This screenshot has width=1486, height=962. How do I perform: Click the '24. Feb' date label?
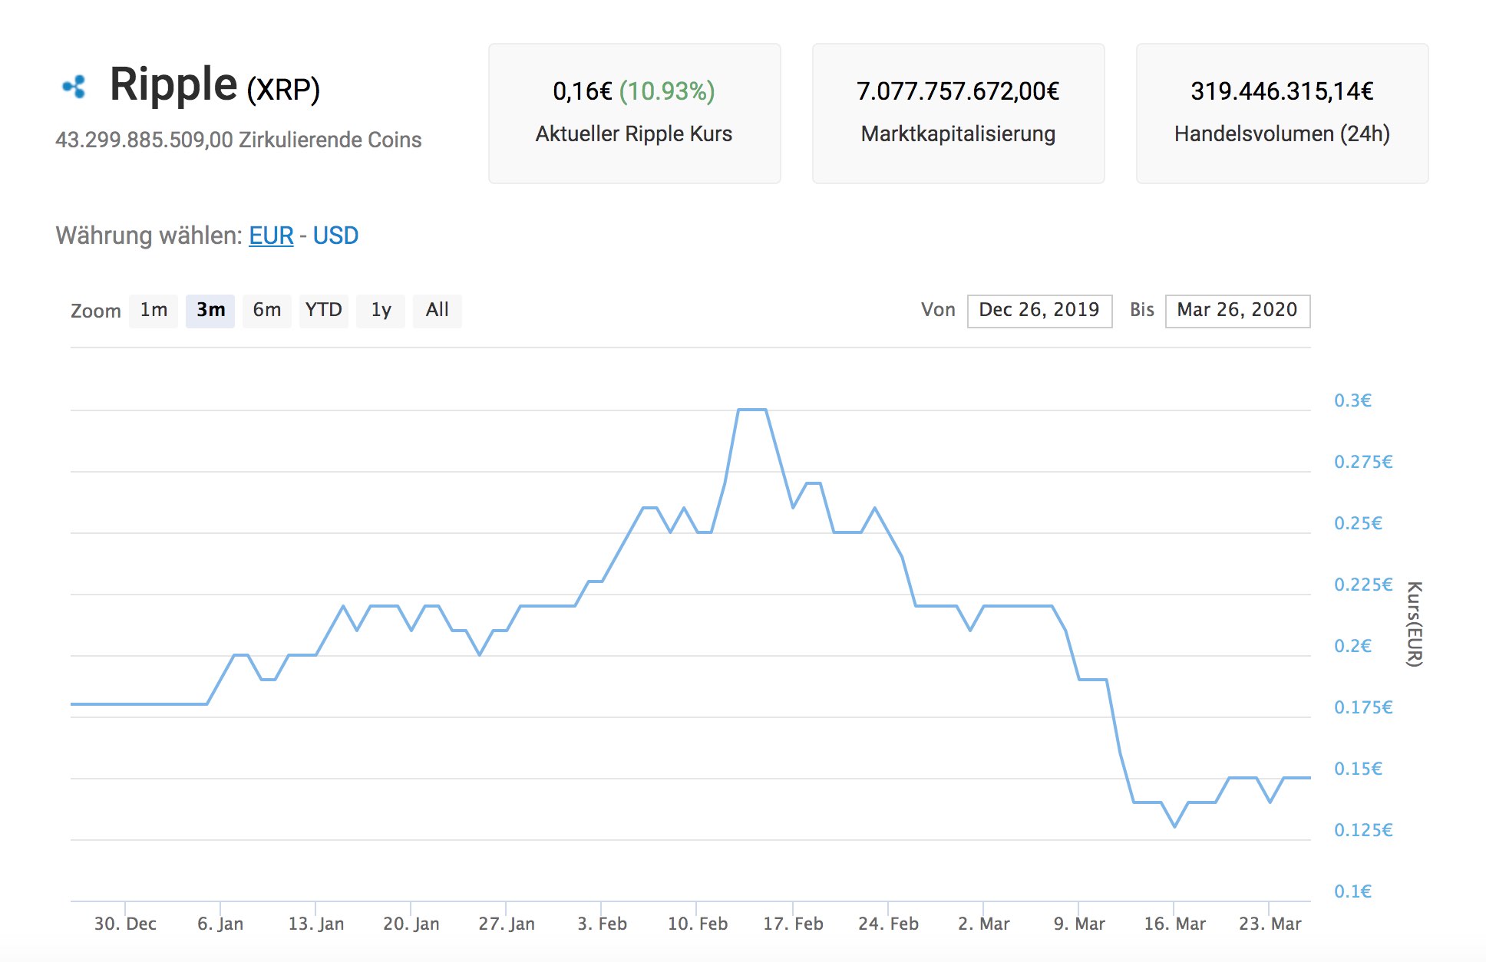[888, 924]
